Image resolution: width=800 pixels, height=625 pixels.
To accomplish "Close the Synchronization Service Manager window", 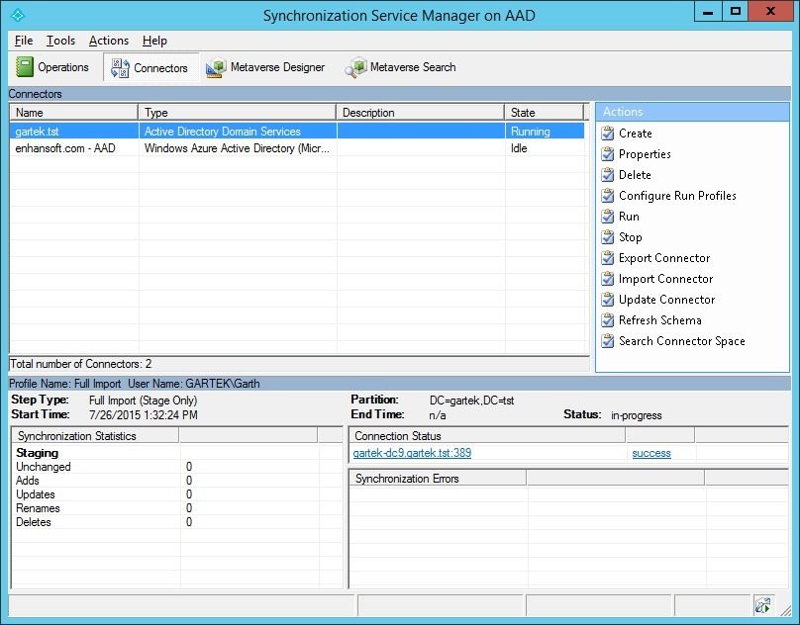I will coord(770,12).
